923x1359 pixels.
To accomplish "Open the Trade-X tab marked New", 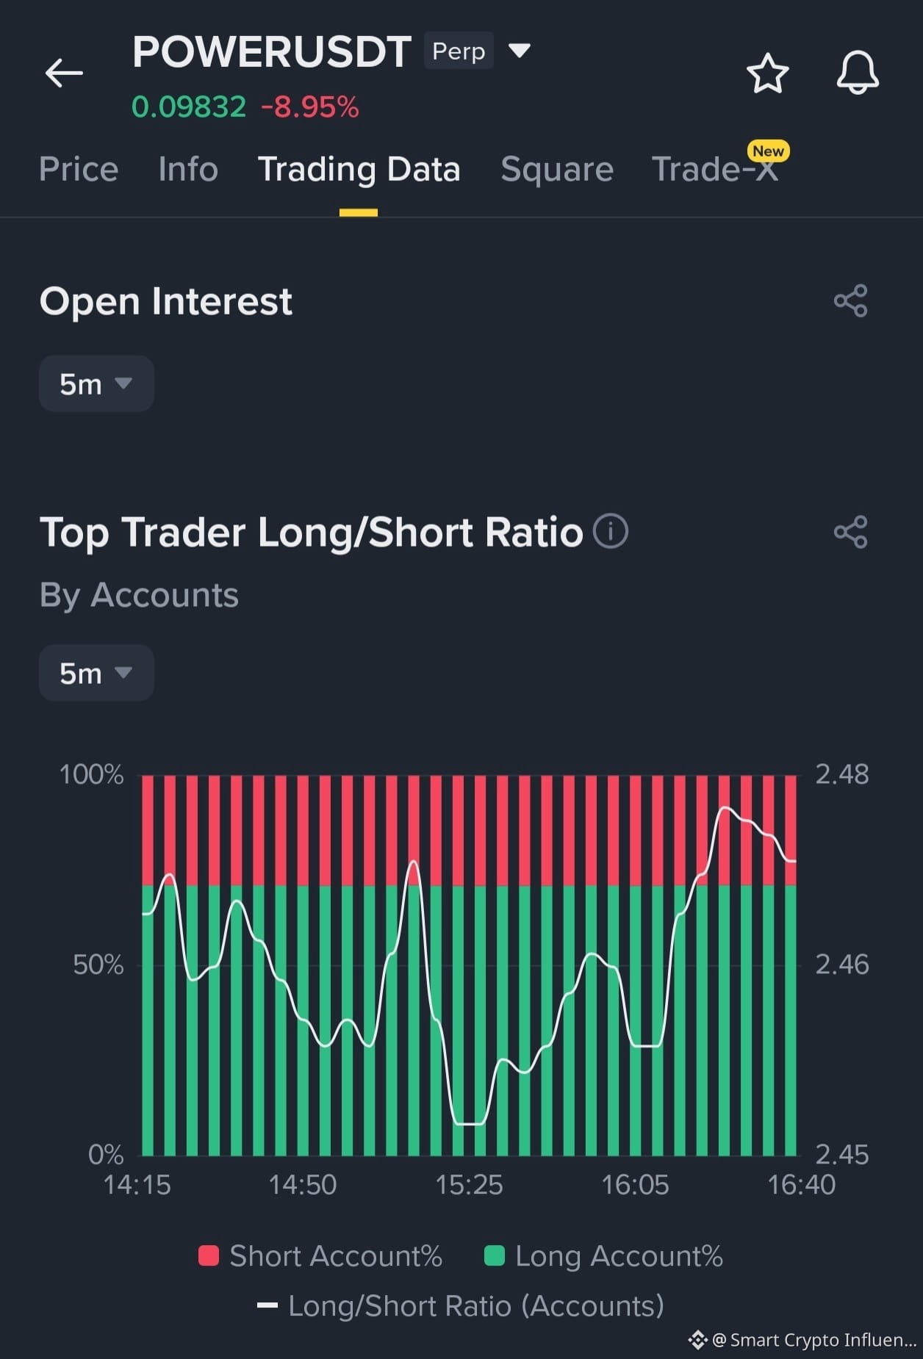I will [x=715, y=169].
